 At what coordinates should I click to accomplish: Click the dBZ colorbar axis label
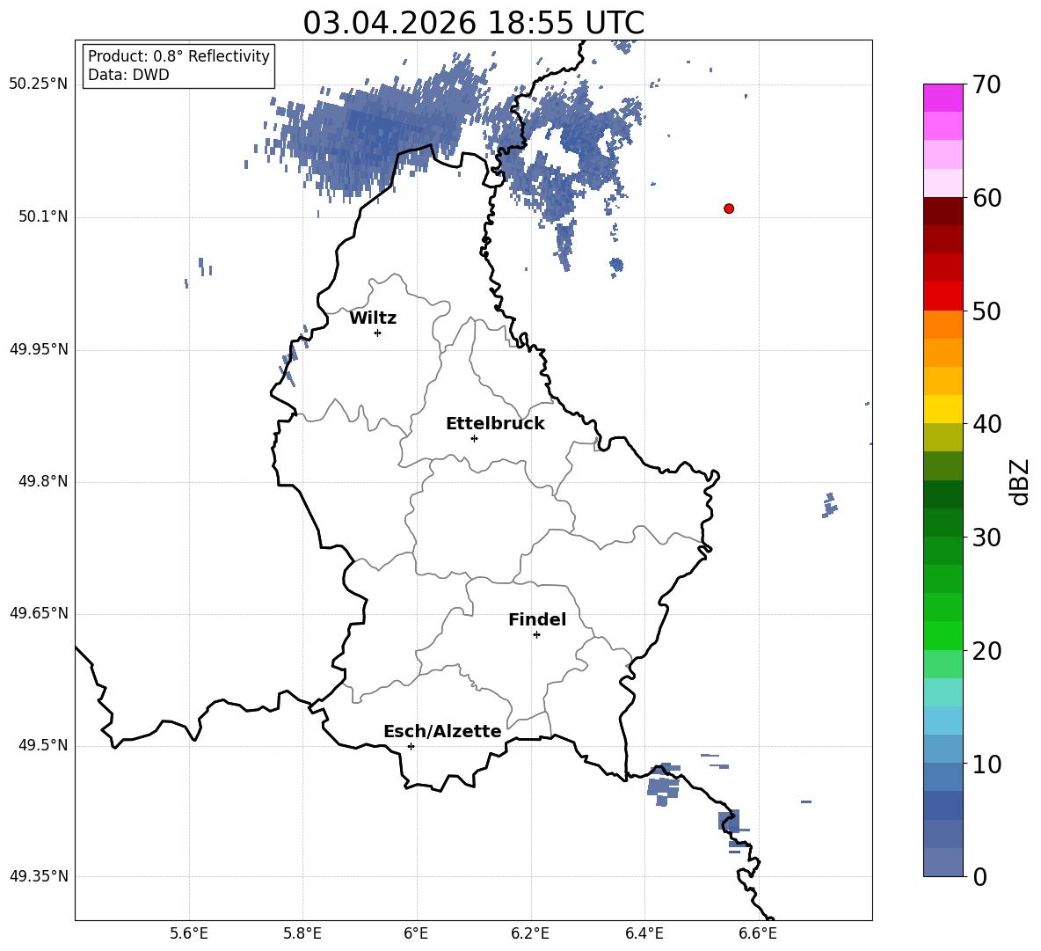[x=1021, y=481]
